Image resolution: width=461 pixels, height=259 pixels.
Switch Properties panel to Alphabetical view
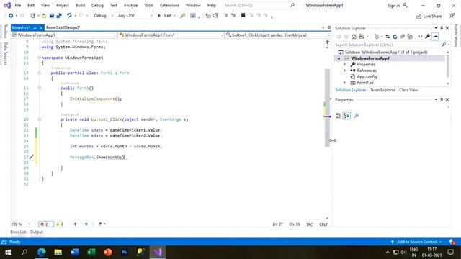346,116
